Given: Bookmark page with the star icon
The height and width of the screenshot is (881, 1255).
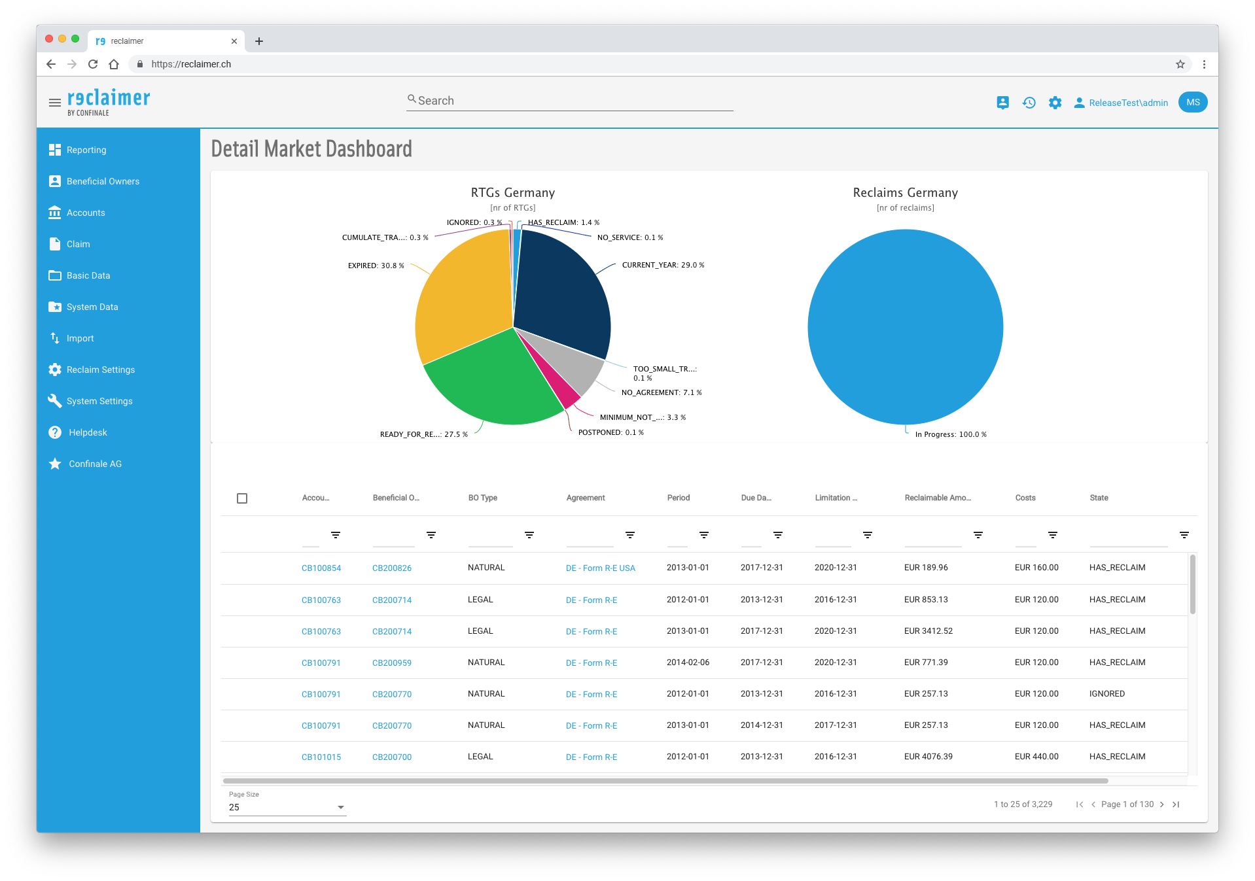Looking at the screenshot, I should [x=1180, y=64].
